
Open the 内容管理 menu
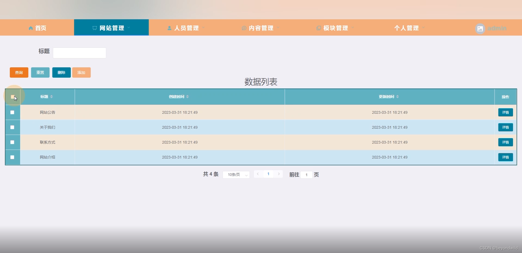click(x=261, y=28)
